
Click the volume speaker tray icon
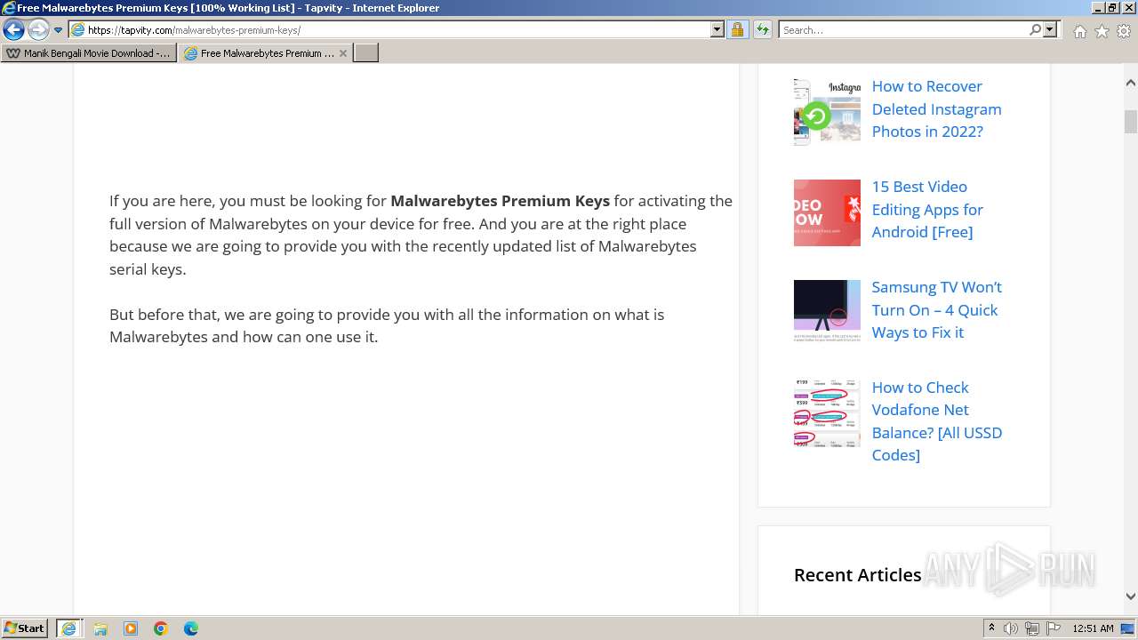point(1010,628)
